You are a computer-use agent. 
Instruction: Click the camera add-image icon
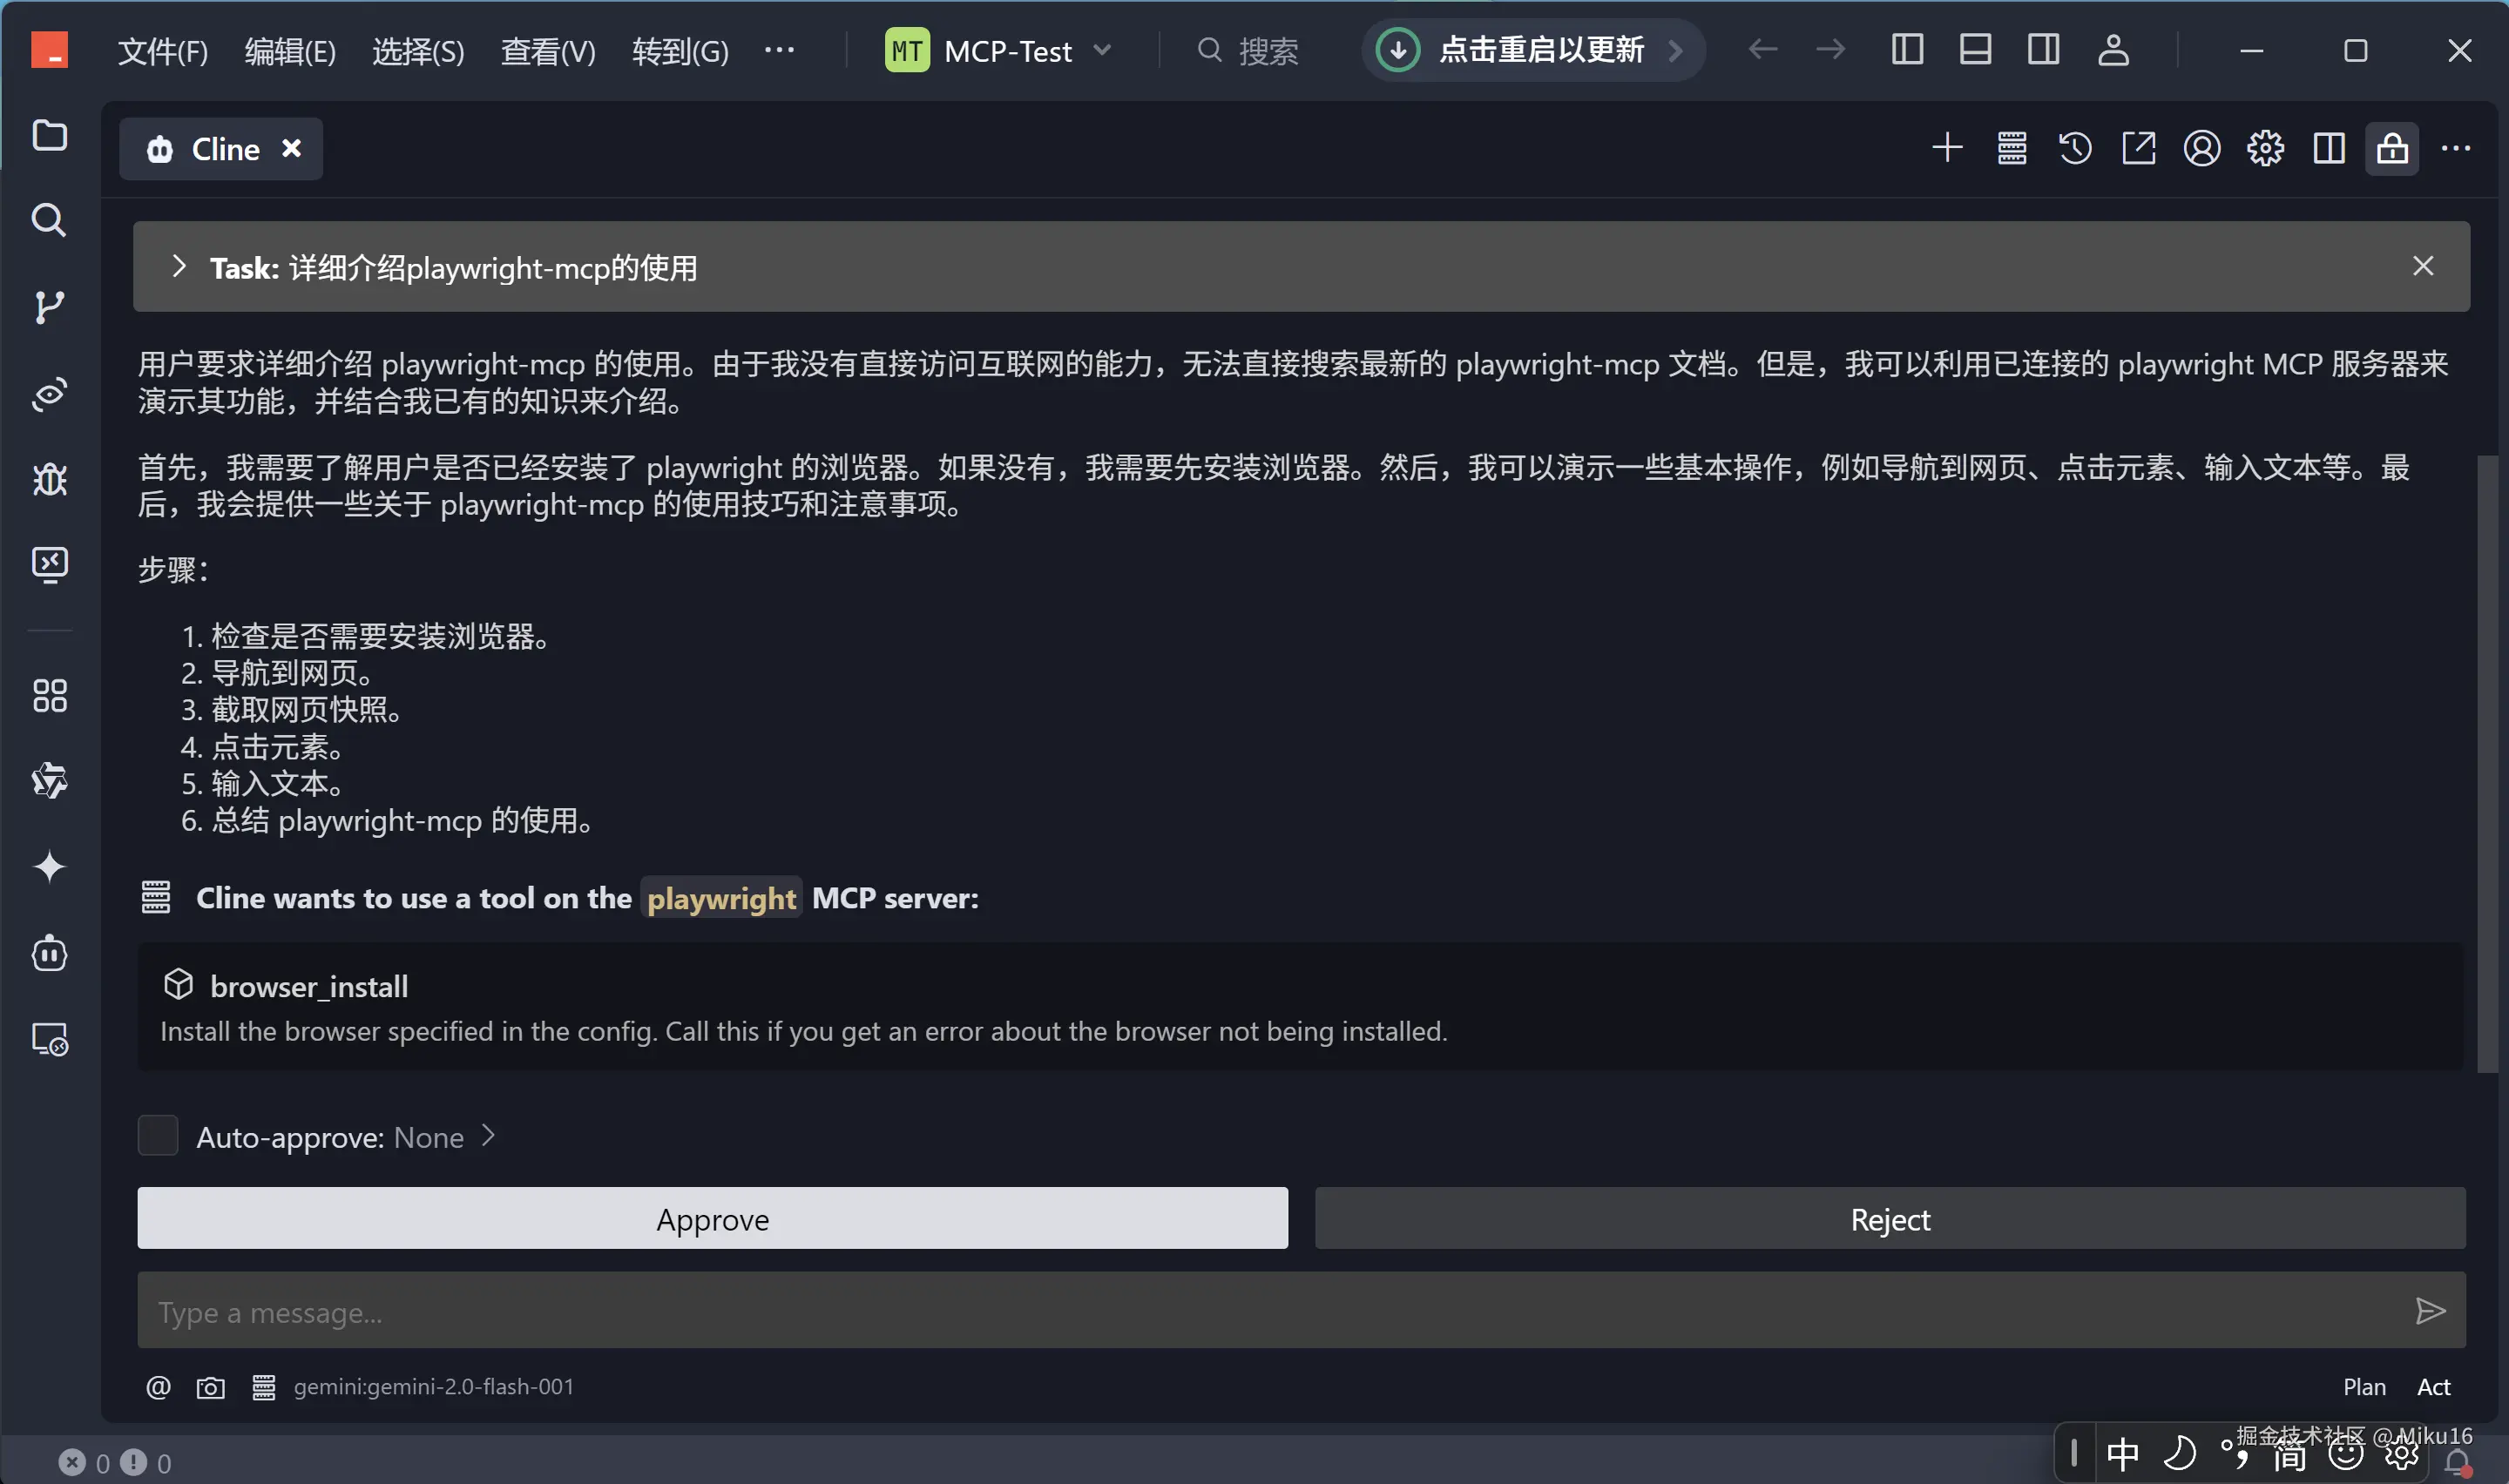pos(210,1387)
